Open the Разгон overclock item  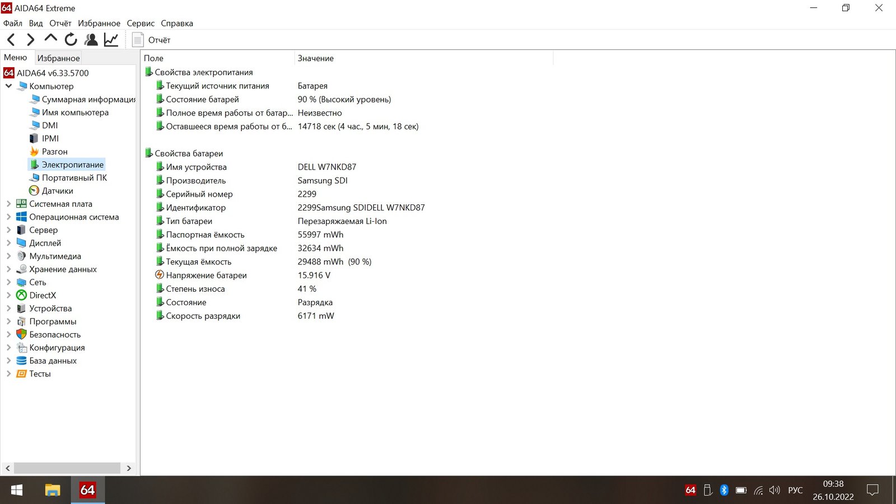[x=49, y=152]
